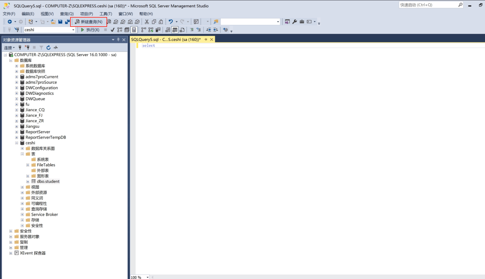
Task: Close the SQLQuery5.sql tab
Action: pyautogui.click(x=212, y=40)
